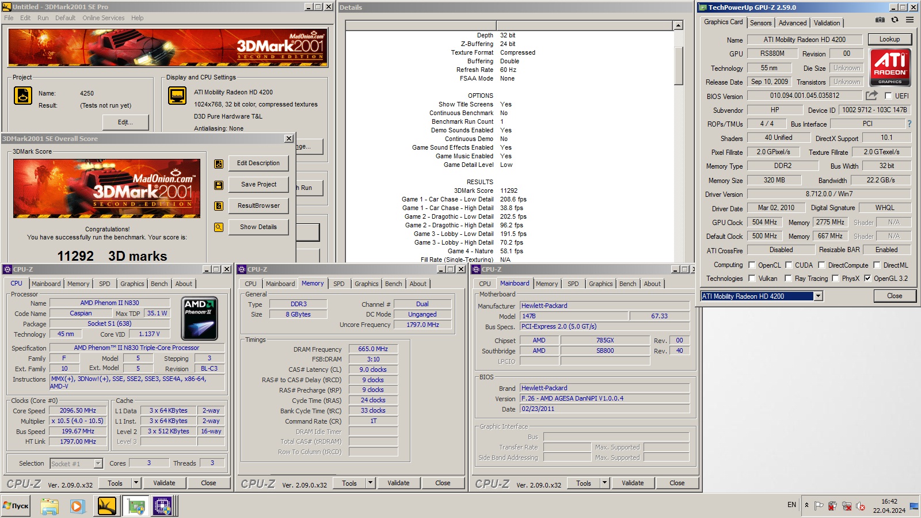
Task: Click the BIOS export share icon
Action: (x=872, y=96)
